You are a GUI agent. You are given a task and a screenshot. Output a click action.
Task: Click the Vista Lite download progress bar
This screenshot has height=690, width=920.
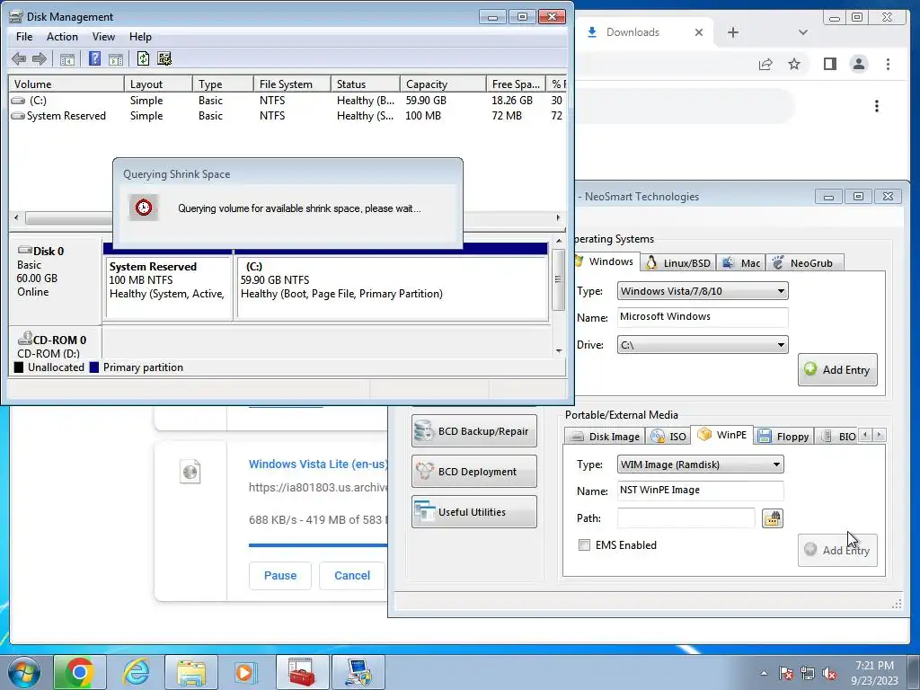click(x=318, y=545)
